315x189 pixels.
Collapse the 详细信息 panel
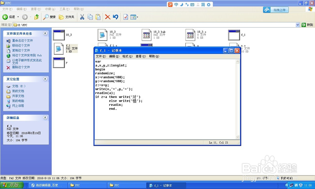[45, 117]
